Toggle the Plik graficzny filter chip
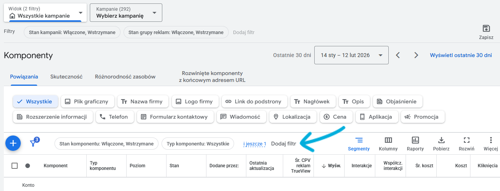 click(87, 101)
